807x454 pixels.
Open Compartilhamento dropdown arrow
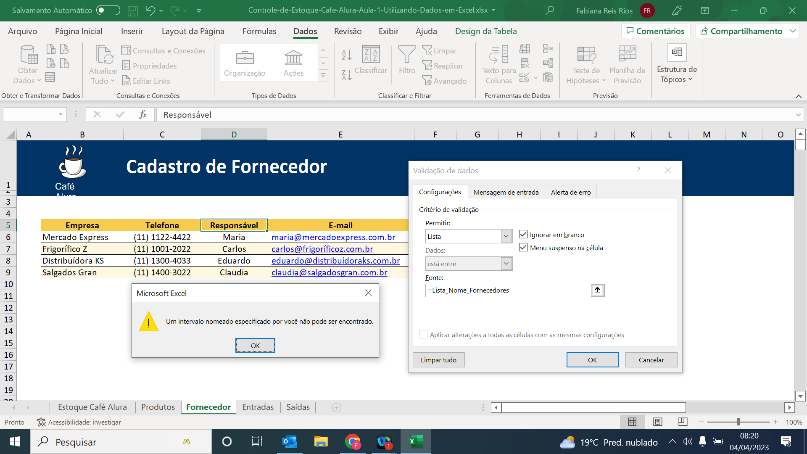(793, 31)
